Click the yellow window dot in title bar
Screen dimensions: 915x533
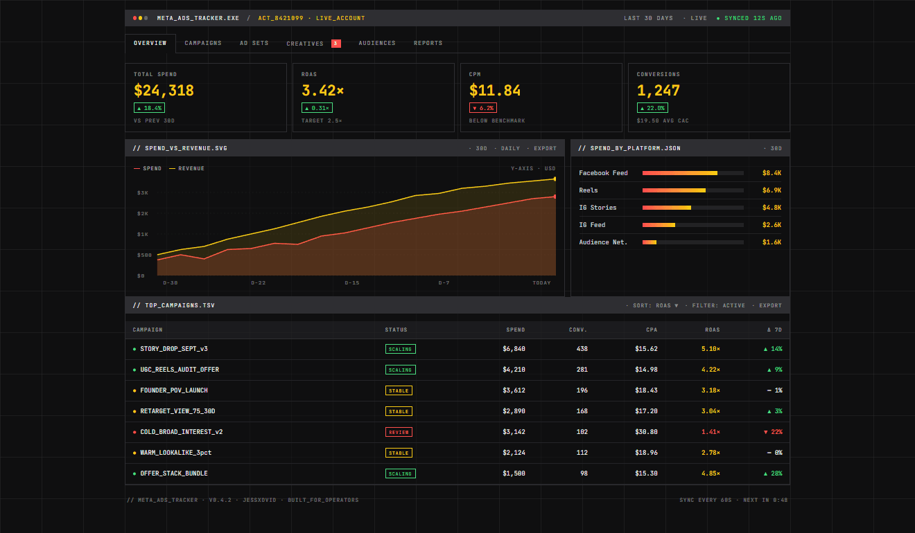[140, 18]
